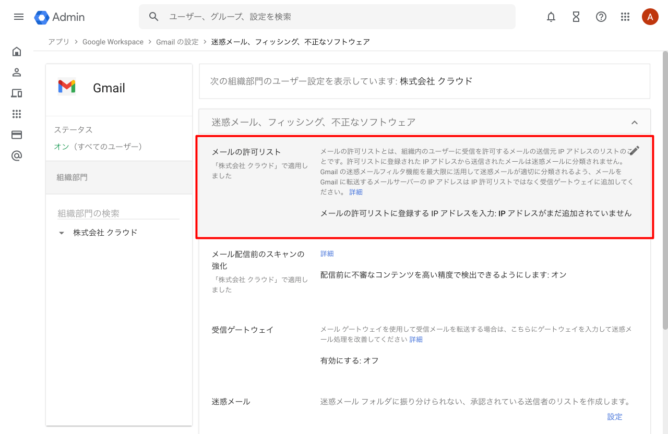The width and height of the screenshot is (668, 434).
Task: Click the Google Admin logo
Action: (59, 17)
